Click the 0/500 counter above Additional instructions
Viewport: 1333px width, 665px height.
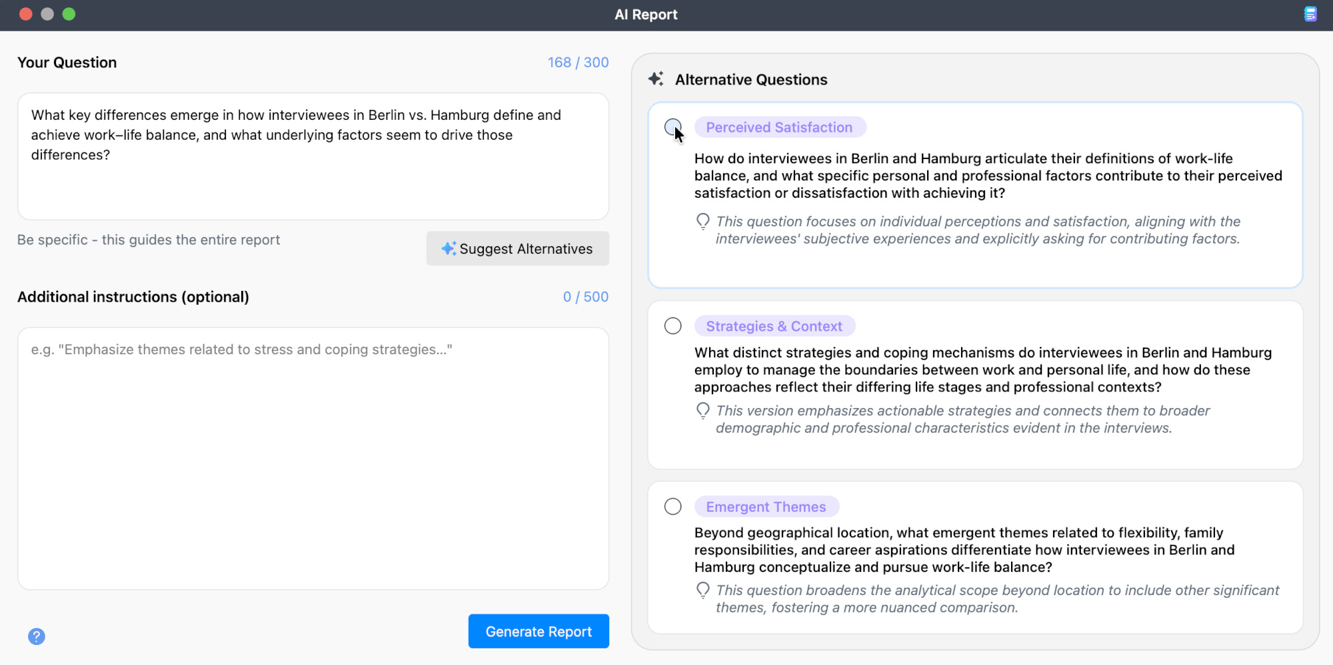click(586, 296)
